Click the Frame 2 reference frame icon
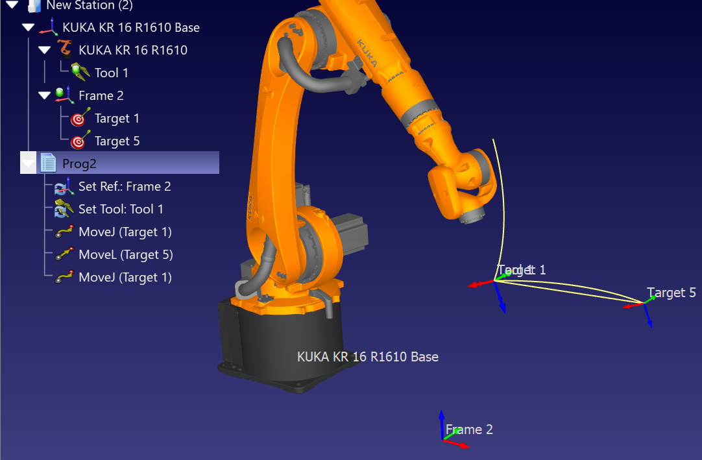This screenshot has height=460, width=702. pyautogui.click(x=64, y=95)
